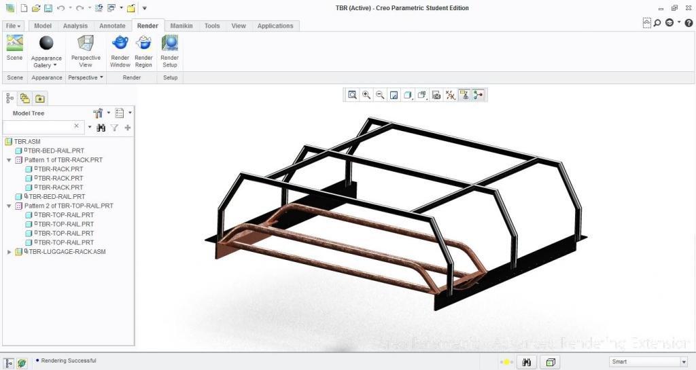Open Model Tree settings hammer icon

point(98,113)
